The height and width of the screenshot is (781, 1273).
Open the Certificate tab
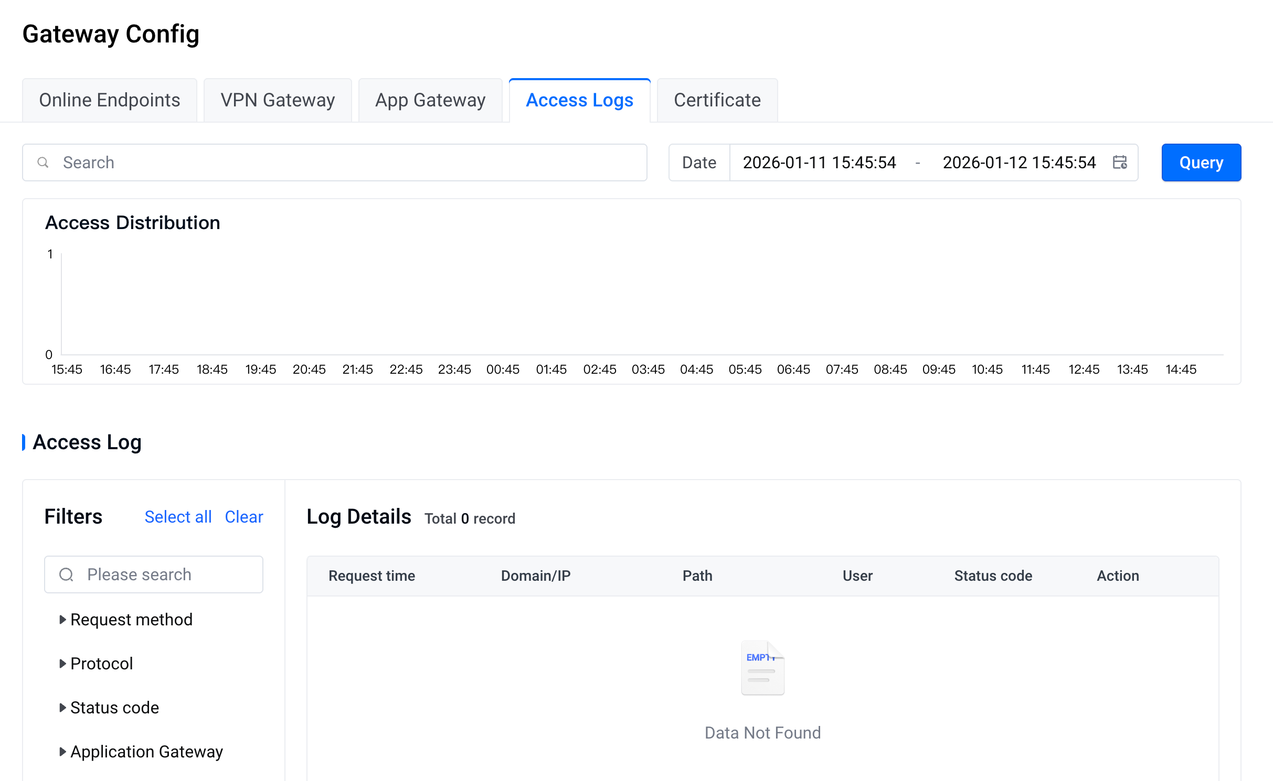coord(717,100)
